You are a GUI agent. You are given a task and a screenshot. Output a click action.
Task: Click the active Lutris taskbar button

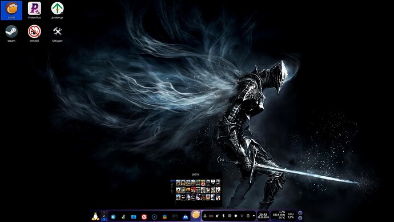(195, 215)
